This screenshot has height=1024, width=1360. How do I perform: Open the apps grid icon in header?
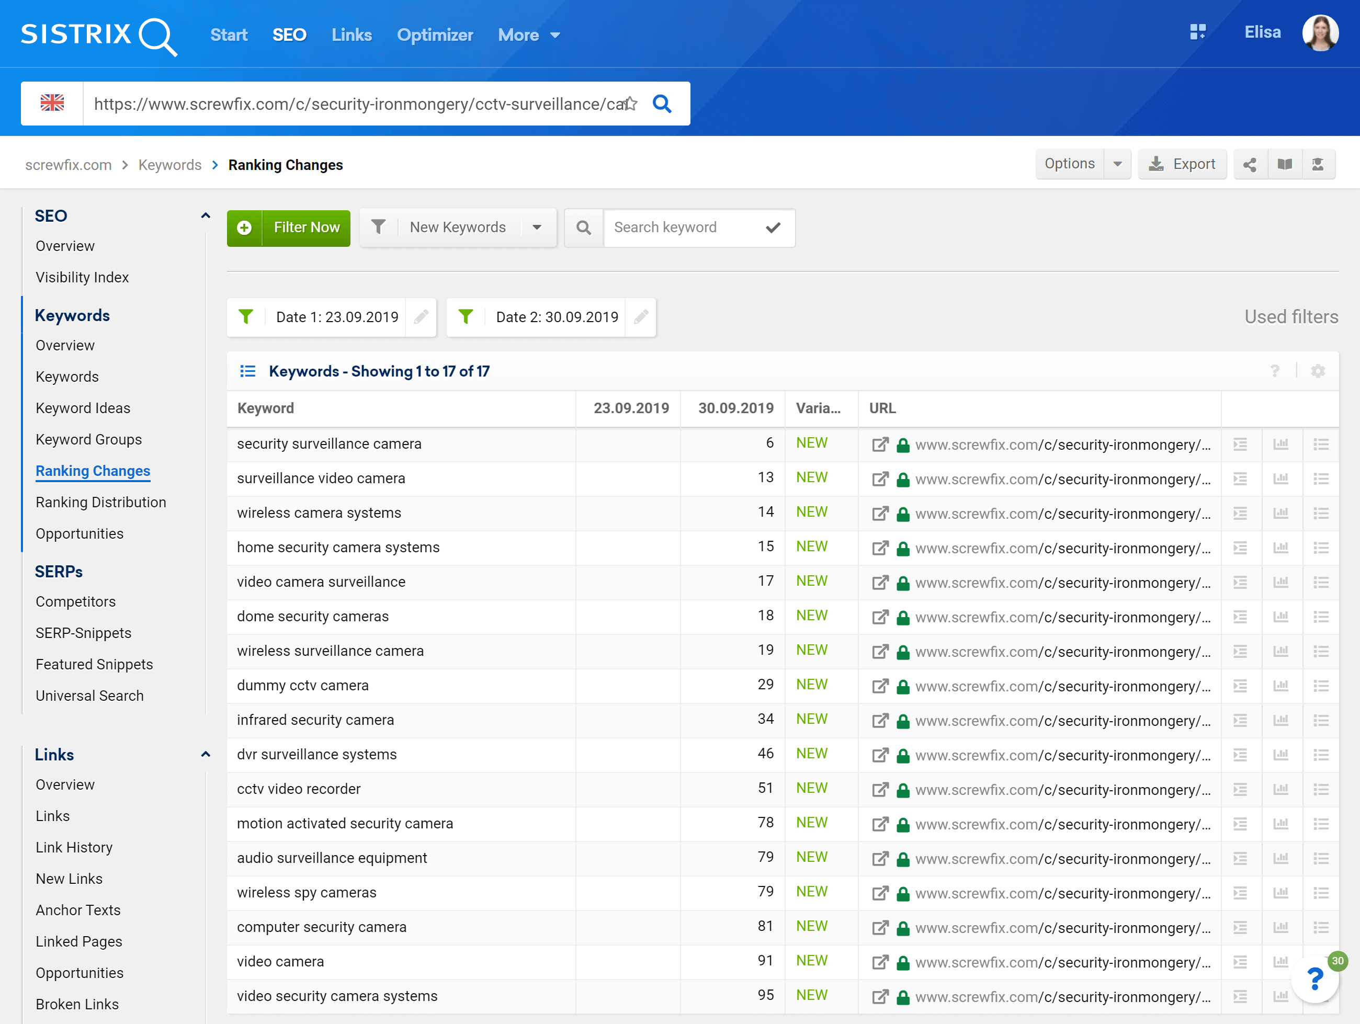point(1197,32)
